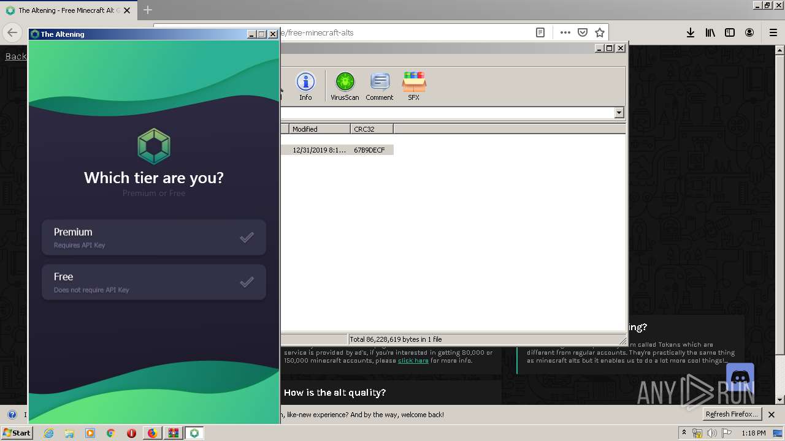The image size is (785, 441).
Task: Show Firefox sidebars icon
Action: click(730, 32)
